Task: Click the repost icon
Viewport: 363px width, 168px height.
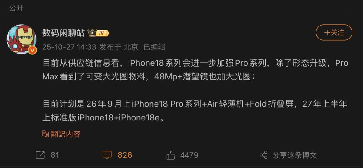Action: click(x=40, y=155)
